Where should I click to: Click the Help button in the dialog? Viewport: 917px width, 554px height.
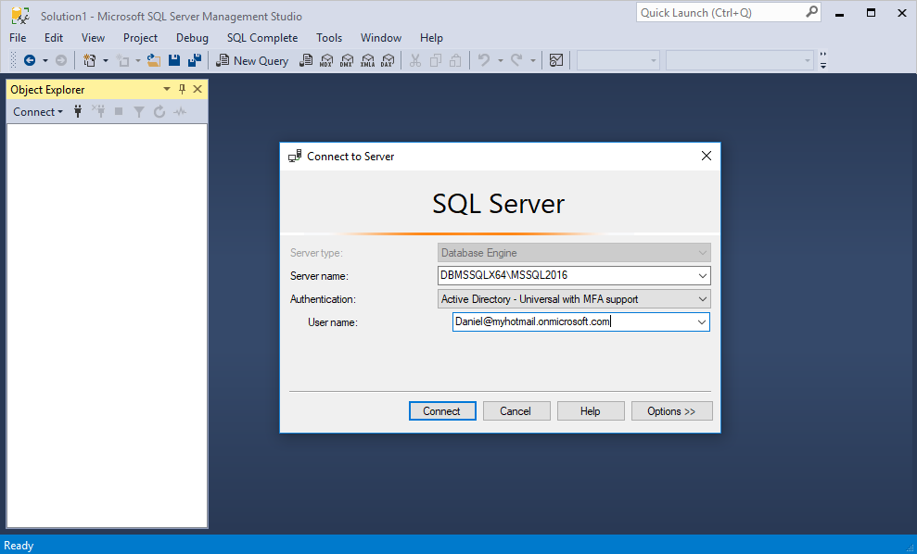point(591,410)
